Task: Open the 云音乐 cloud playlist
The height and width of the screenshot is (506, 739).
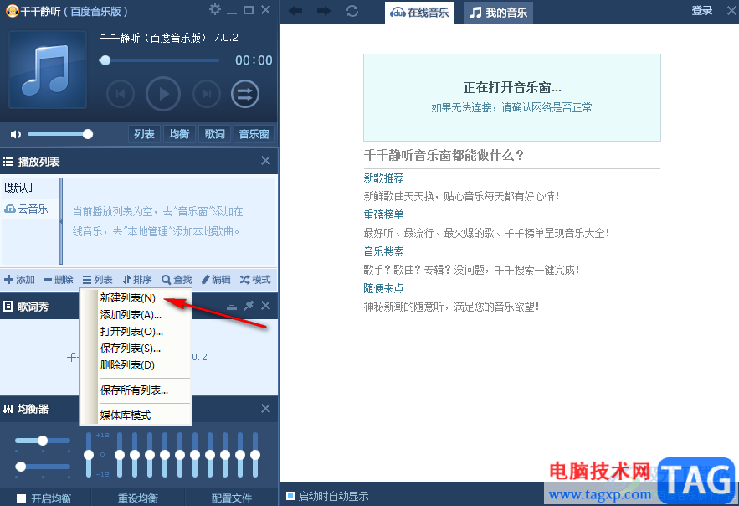Action: [x=27, y=209]
